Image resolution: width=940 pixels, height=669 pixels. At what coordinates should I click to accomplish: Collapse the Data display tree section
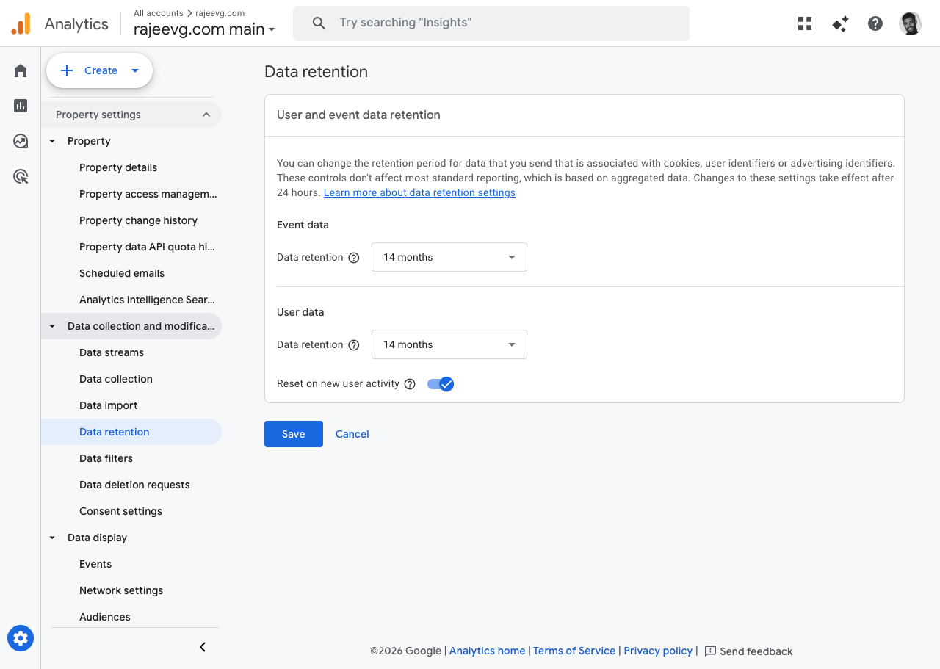tap(52, 538)
